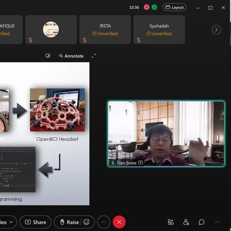The height and width of the screenshot is (231, 231).
Task: Show next participants with right arrow
Action: (216, 30)
